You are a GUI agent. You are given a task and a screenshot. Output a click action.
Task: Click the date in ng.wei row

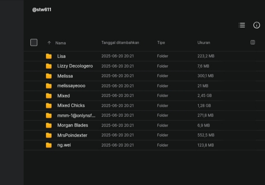(117, 145)
